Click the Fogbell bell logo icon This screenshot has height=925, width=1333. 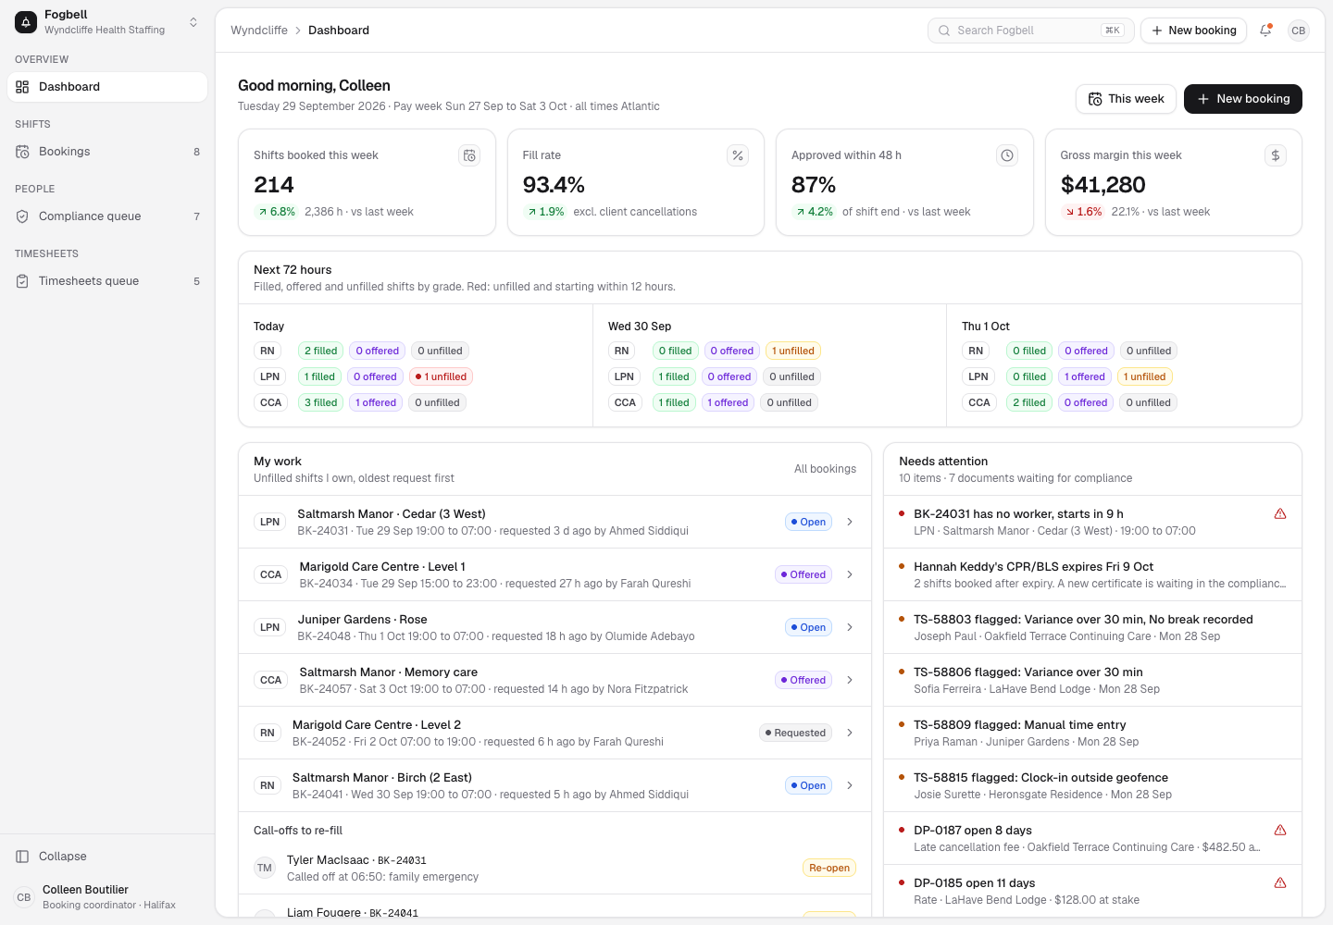pos(26,22)
